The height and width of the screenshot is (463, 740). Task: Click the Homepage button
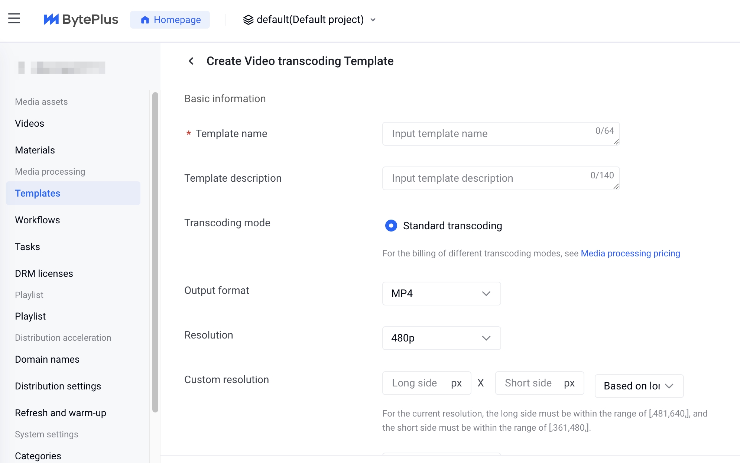tap(170, 20)
